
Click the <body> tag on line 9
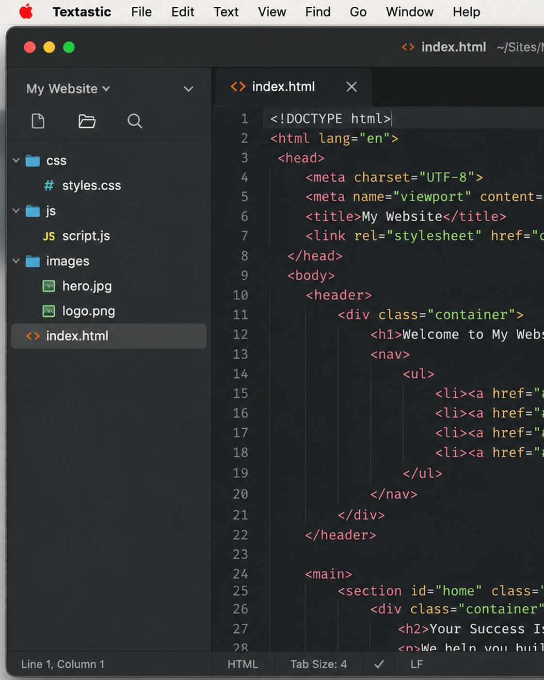click(x=311, y=275)
